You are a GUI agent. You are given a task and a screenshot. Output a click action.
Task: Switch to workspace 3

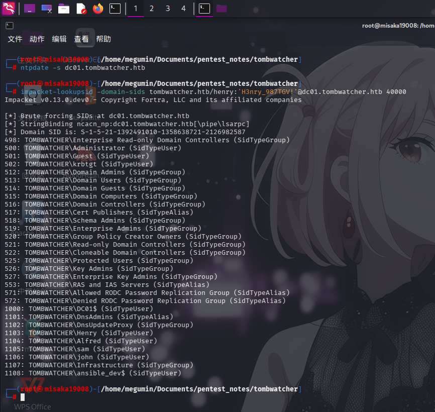(x=168, y=9)
